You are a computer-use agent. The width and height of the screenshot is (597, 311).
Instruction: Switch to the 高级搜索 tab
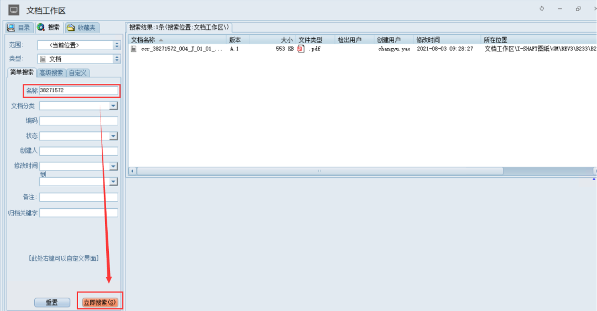[x=51, y=72]
